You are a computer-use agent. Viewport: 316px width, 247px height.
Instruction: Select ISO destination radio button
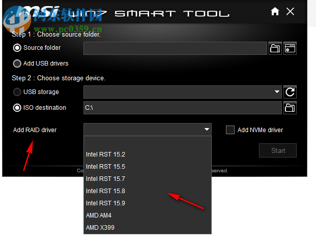coord(17,108)
